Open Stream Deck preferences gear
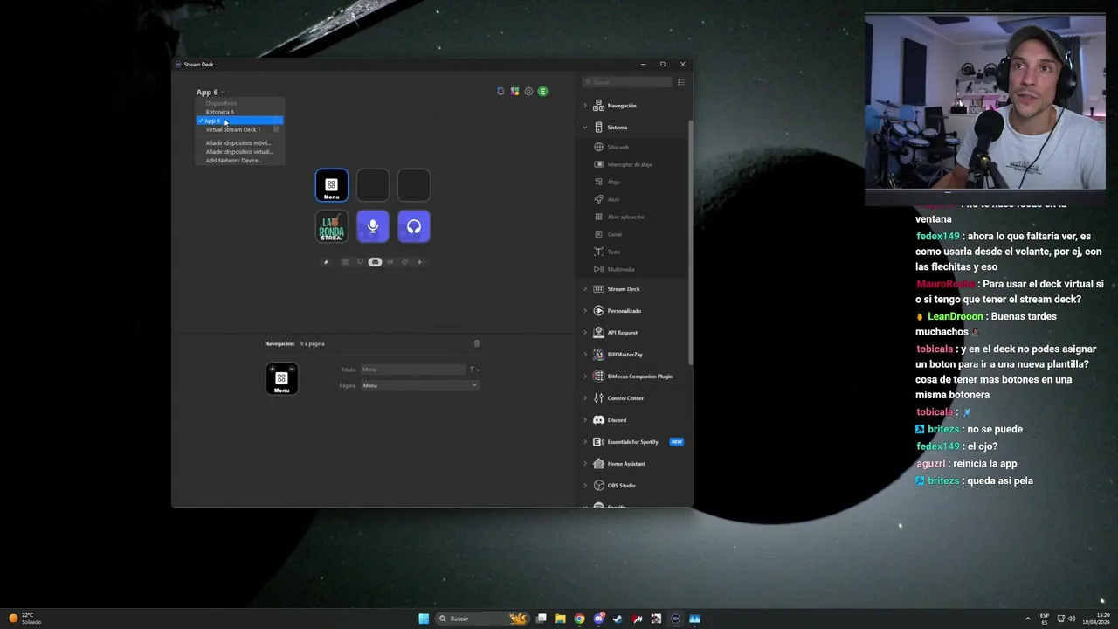The image size is (1118, 629). coord(528,92)
